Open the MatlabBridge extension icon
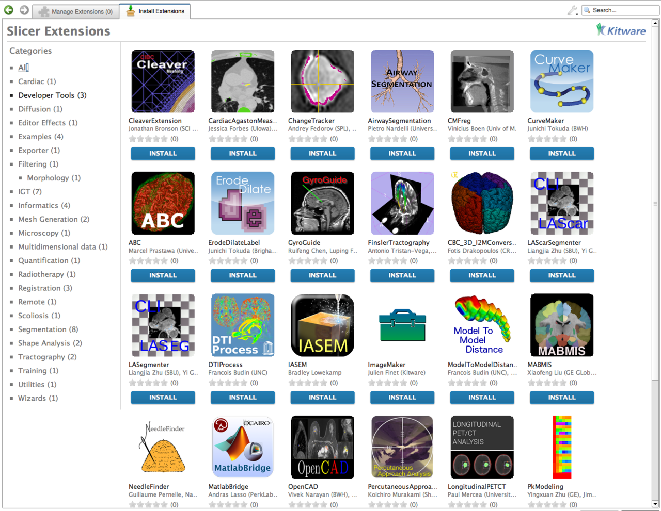This screenshot has height=511, width=661. click(242, 447)
